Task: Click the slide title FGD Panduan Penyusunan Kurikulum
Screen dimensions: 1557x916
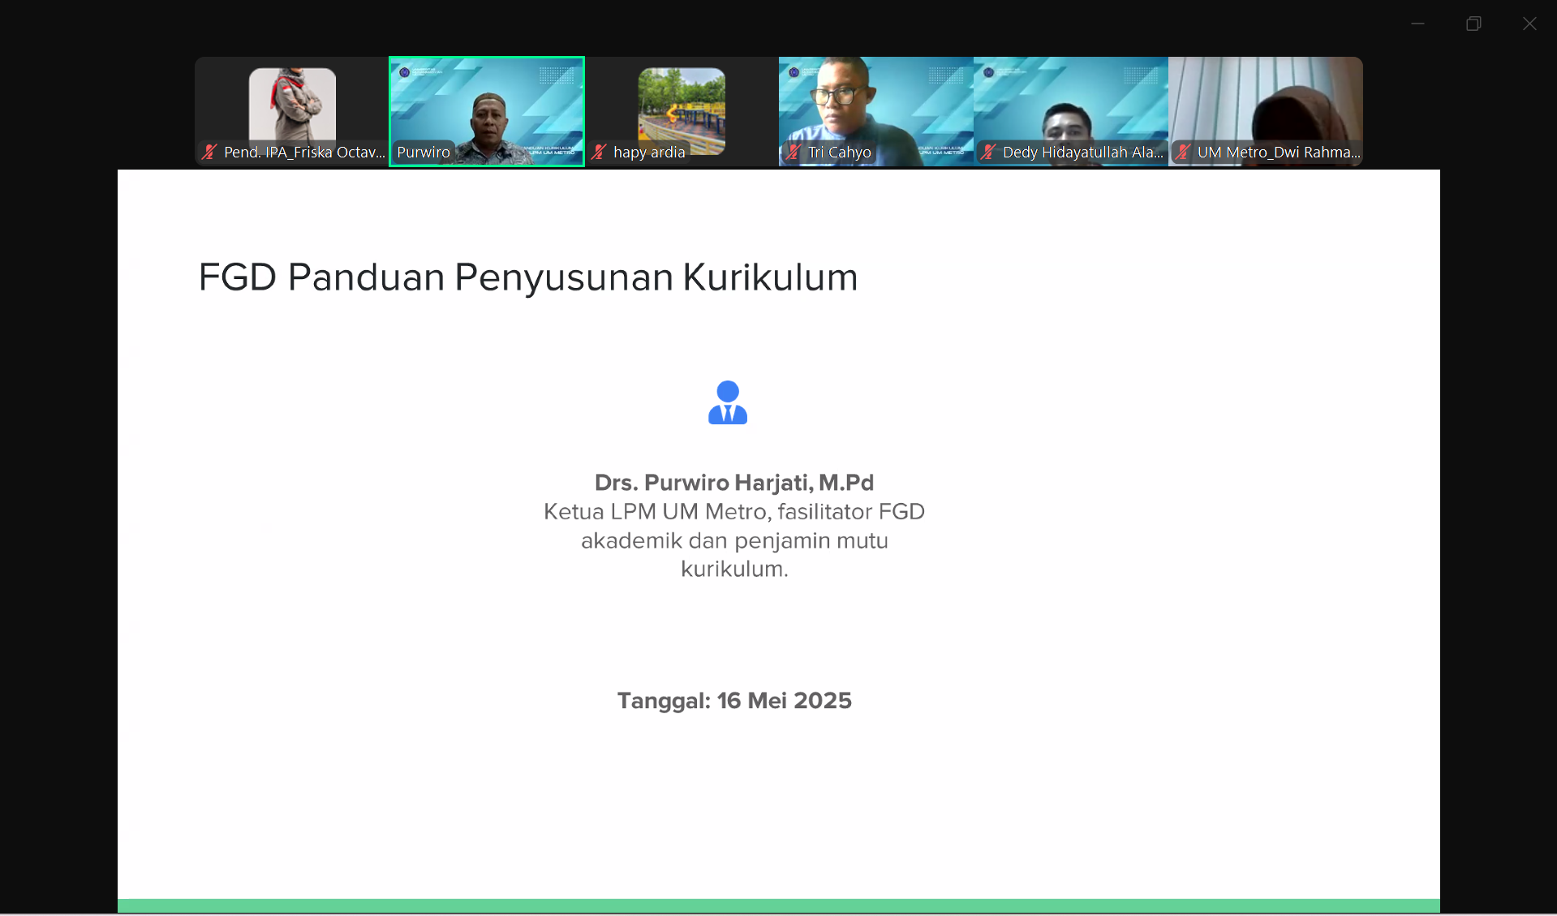Action: tap(527, 277)
